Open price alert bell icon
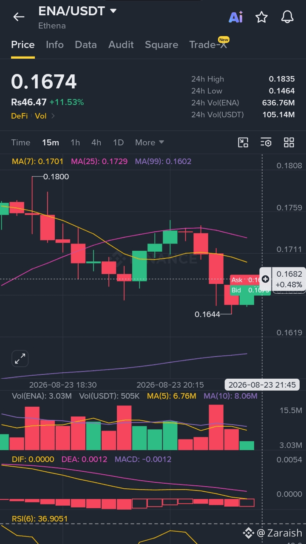The image size is (306, 544). point(288,17)
